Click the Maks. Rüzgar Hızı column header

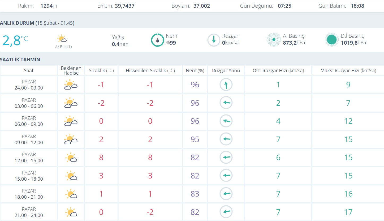348,71
